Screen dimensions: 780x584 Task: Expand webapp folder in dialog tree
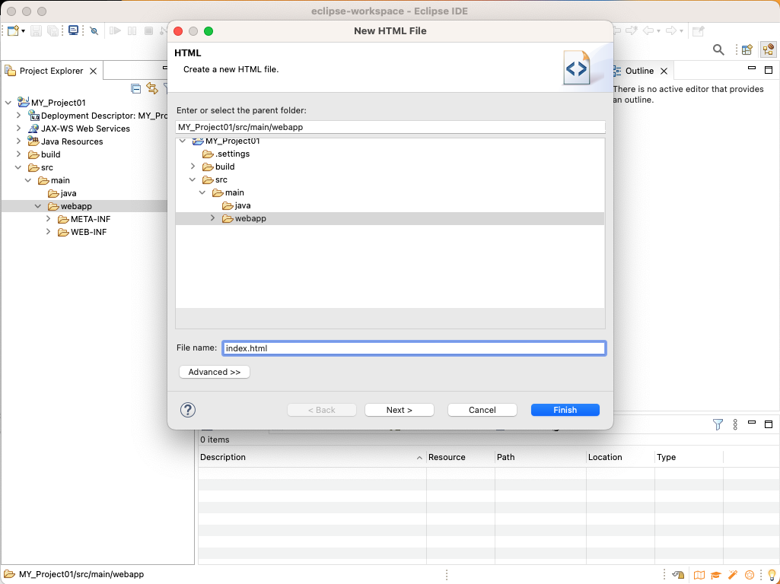coord(212,218)
